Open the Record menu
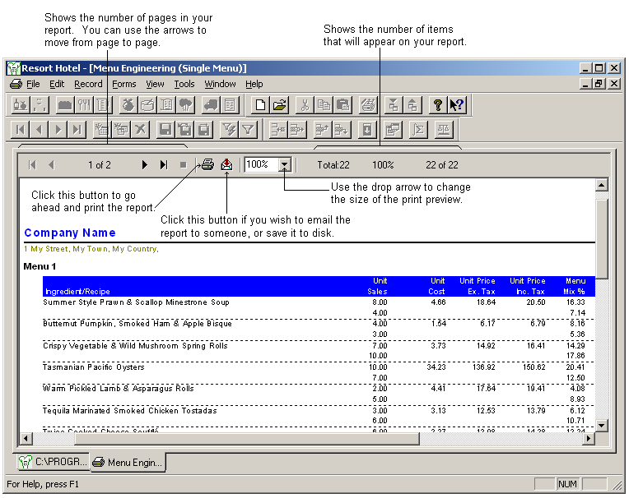 (x=88, y=84)
